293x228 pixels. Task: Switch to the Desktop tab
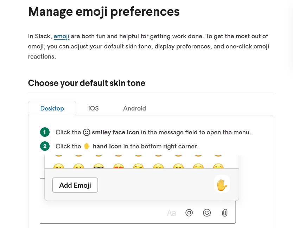(x=52, y=108)
